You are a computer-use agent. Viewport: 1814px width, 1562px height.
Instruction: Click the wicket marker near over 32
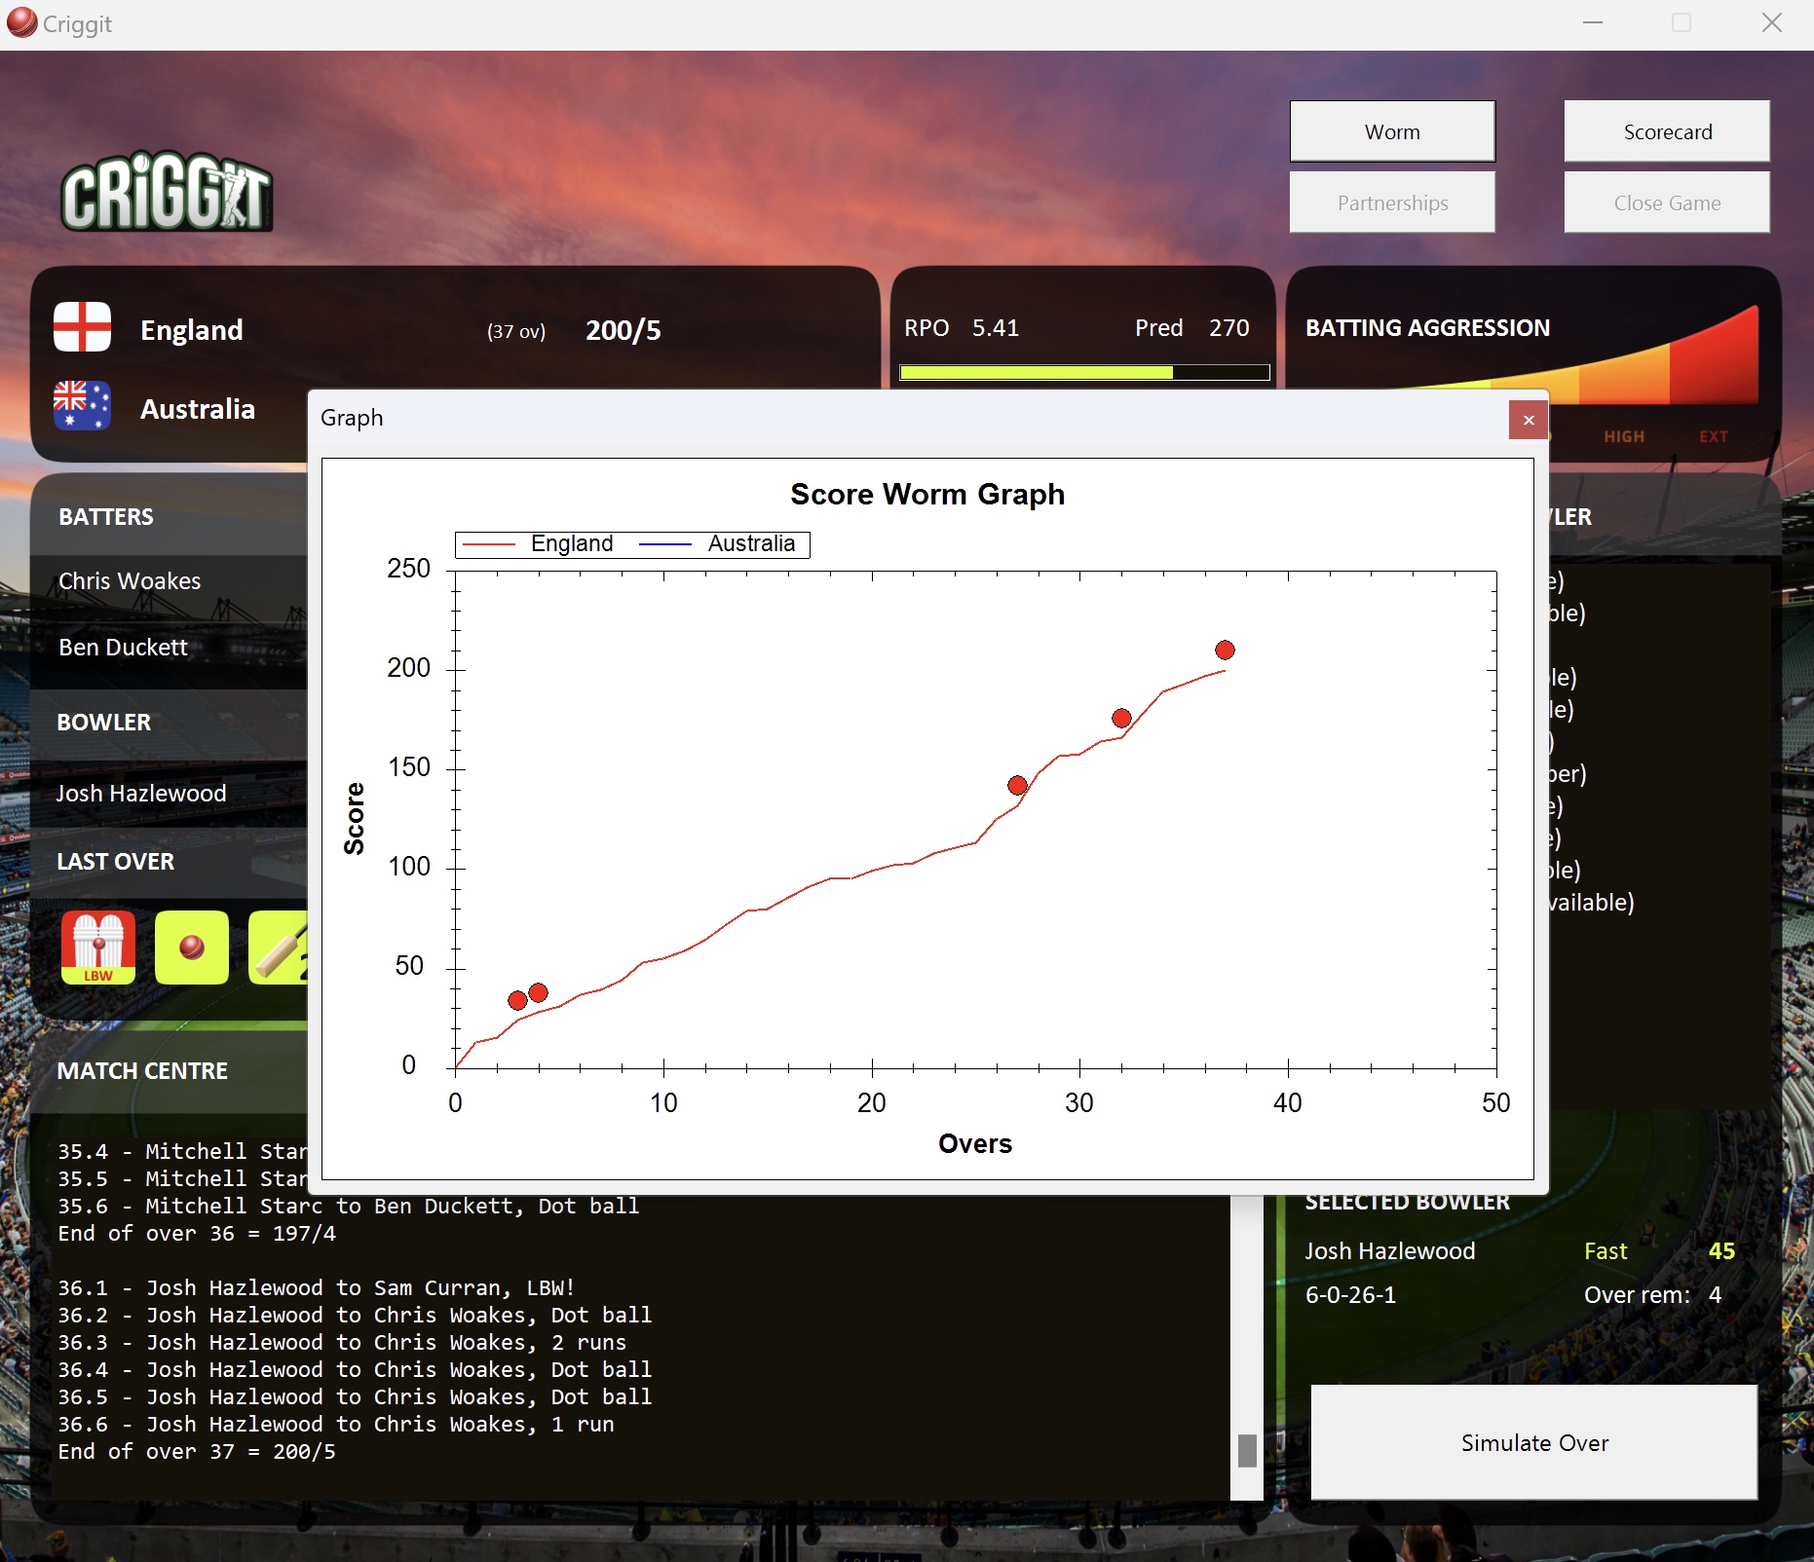1121,718
